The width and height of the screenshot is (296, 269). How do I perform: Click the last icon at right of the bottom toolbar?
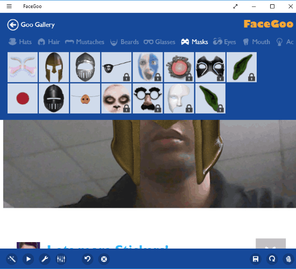(x=288, y=259)
